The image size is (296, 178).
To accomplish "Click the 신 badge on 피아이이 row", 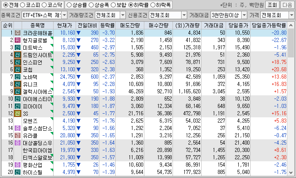I will pos(18,106).
